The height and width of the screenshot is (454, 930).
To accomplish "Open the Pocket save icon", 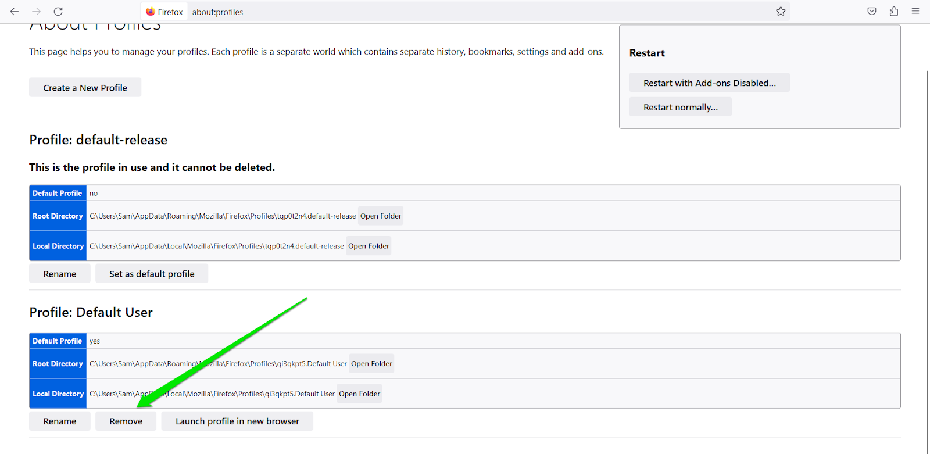I will [x=872, y=12].
